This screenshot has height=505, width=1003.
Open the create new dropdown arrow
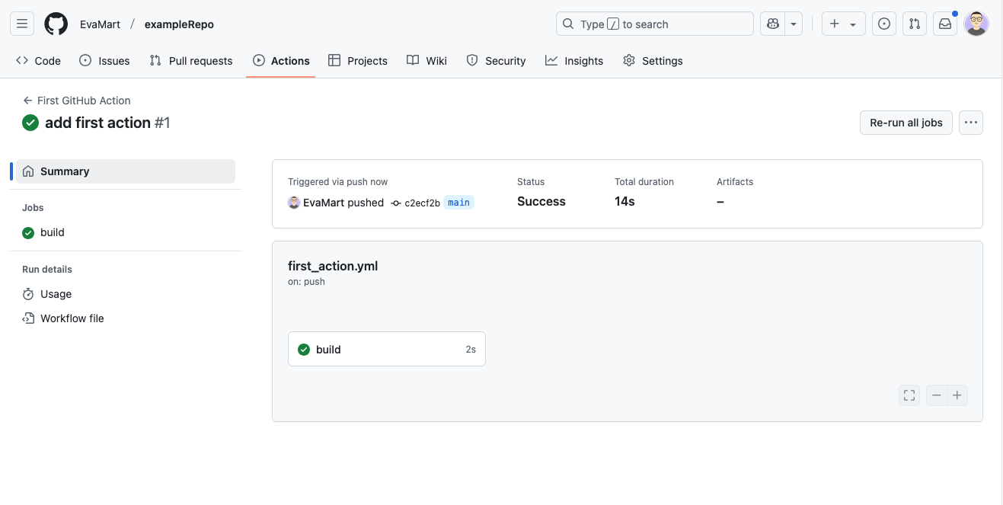(x=852, y=24)
